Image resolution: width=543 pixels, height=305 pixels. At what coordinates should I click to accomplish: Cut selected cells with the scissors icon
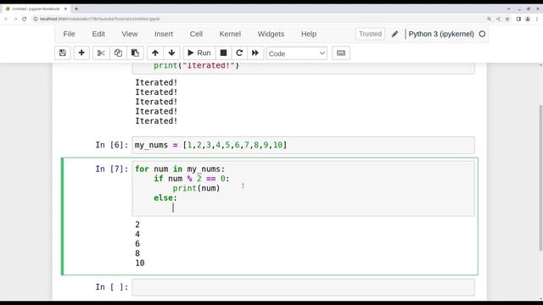coord(101,53)
